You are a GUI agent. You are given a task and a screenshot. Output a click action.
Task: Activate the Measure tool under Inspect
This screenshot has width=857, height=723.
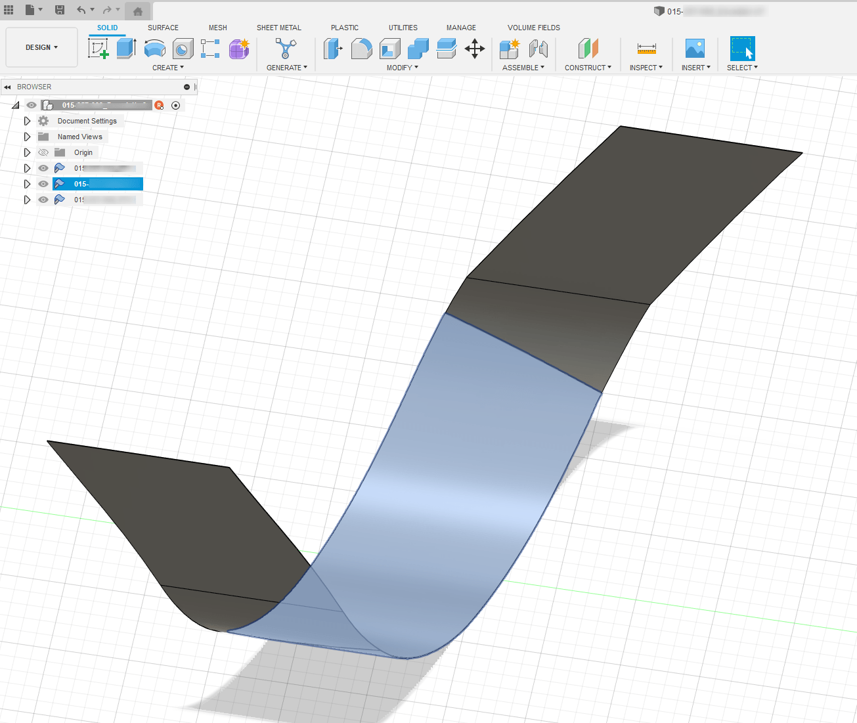[x=646, y=49]
